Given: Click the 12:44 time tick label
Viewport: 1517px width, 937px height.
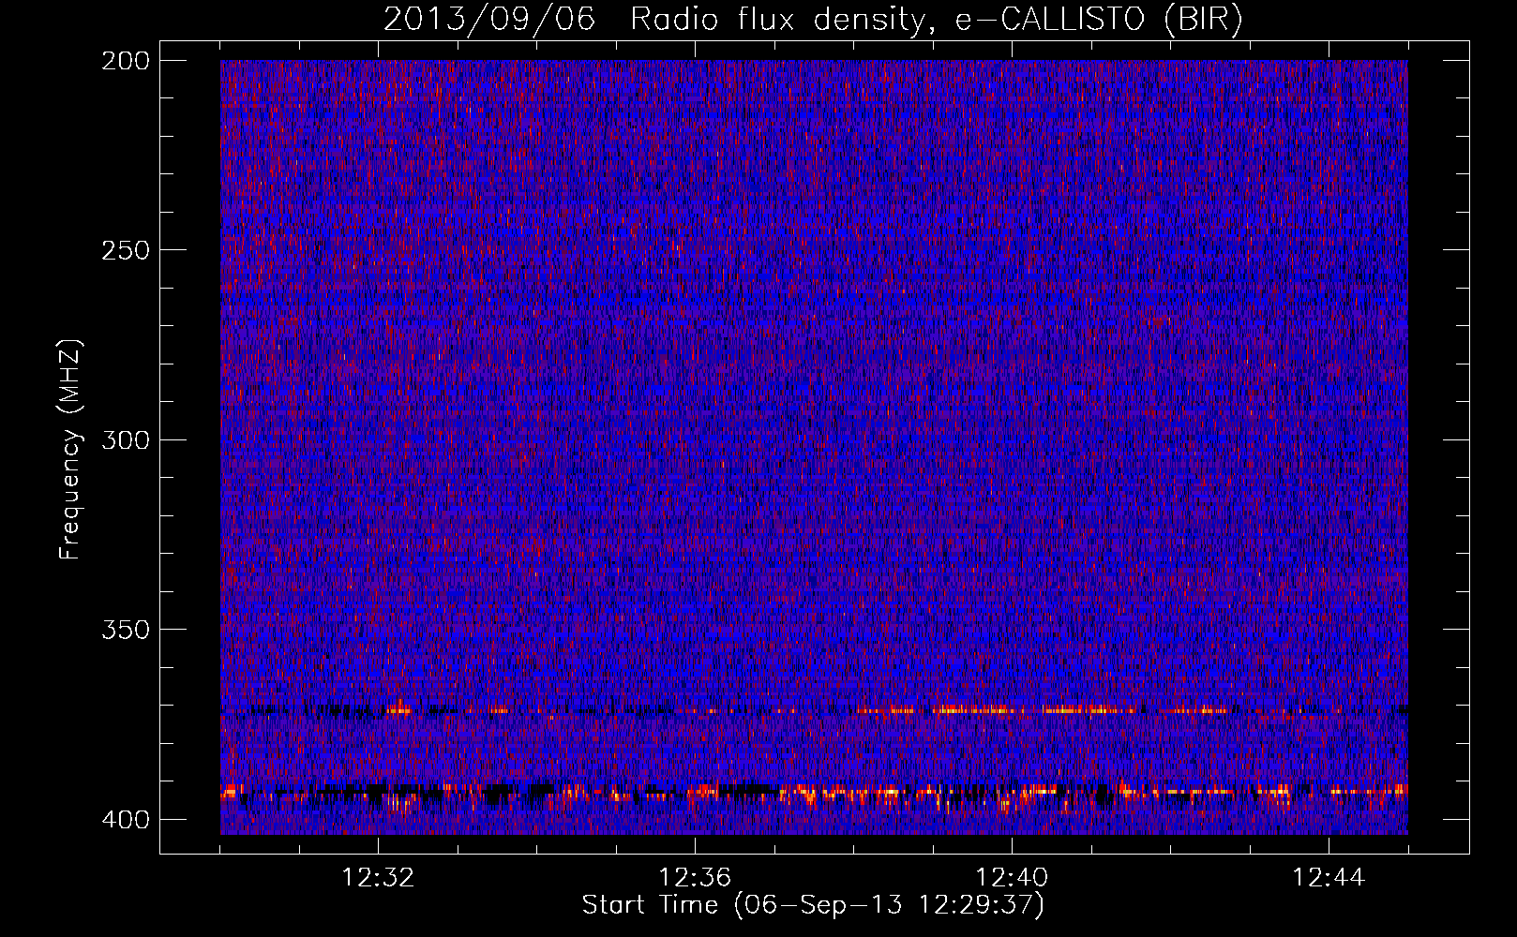Looking at the screenshot, I should [x=1329, y=878].
